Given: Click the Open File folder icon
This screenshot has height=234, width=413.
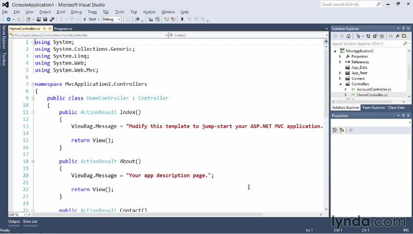Looking at the screenshot, I should pyautogui.click(x=39, y=19).
